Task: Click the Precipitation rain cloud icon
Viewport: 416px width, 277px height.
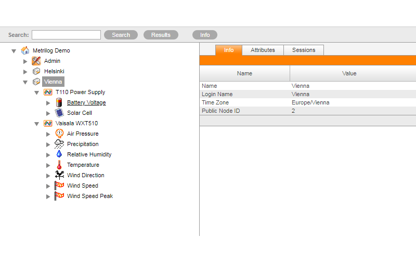Action: 59,144
